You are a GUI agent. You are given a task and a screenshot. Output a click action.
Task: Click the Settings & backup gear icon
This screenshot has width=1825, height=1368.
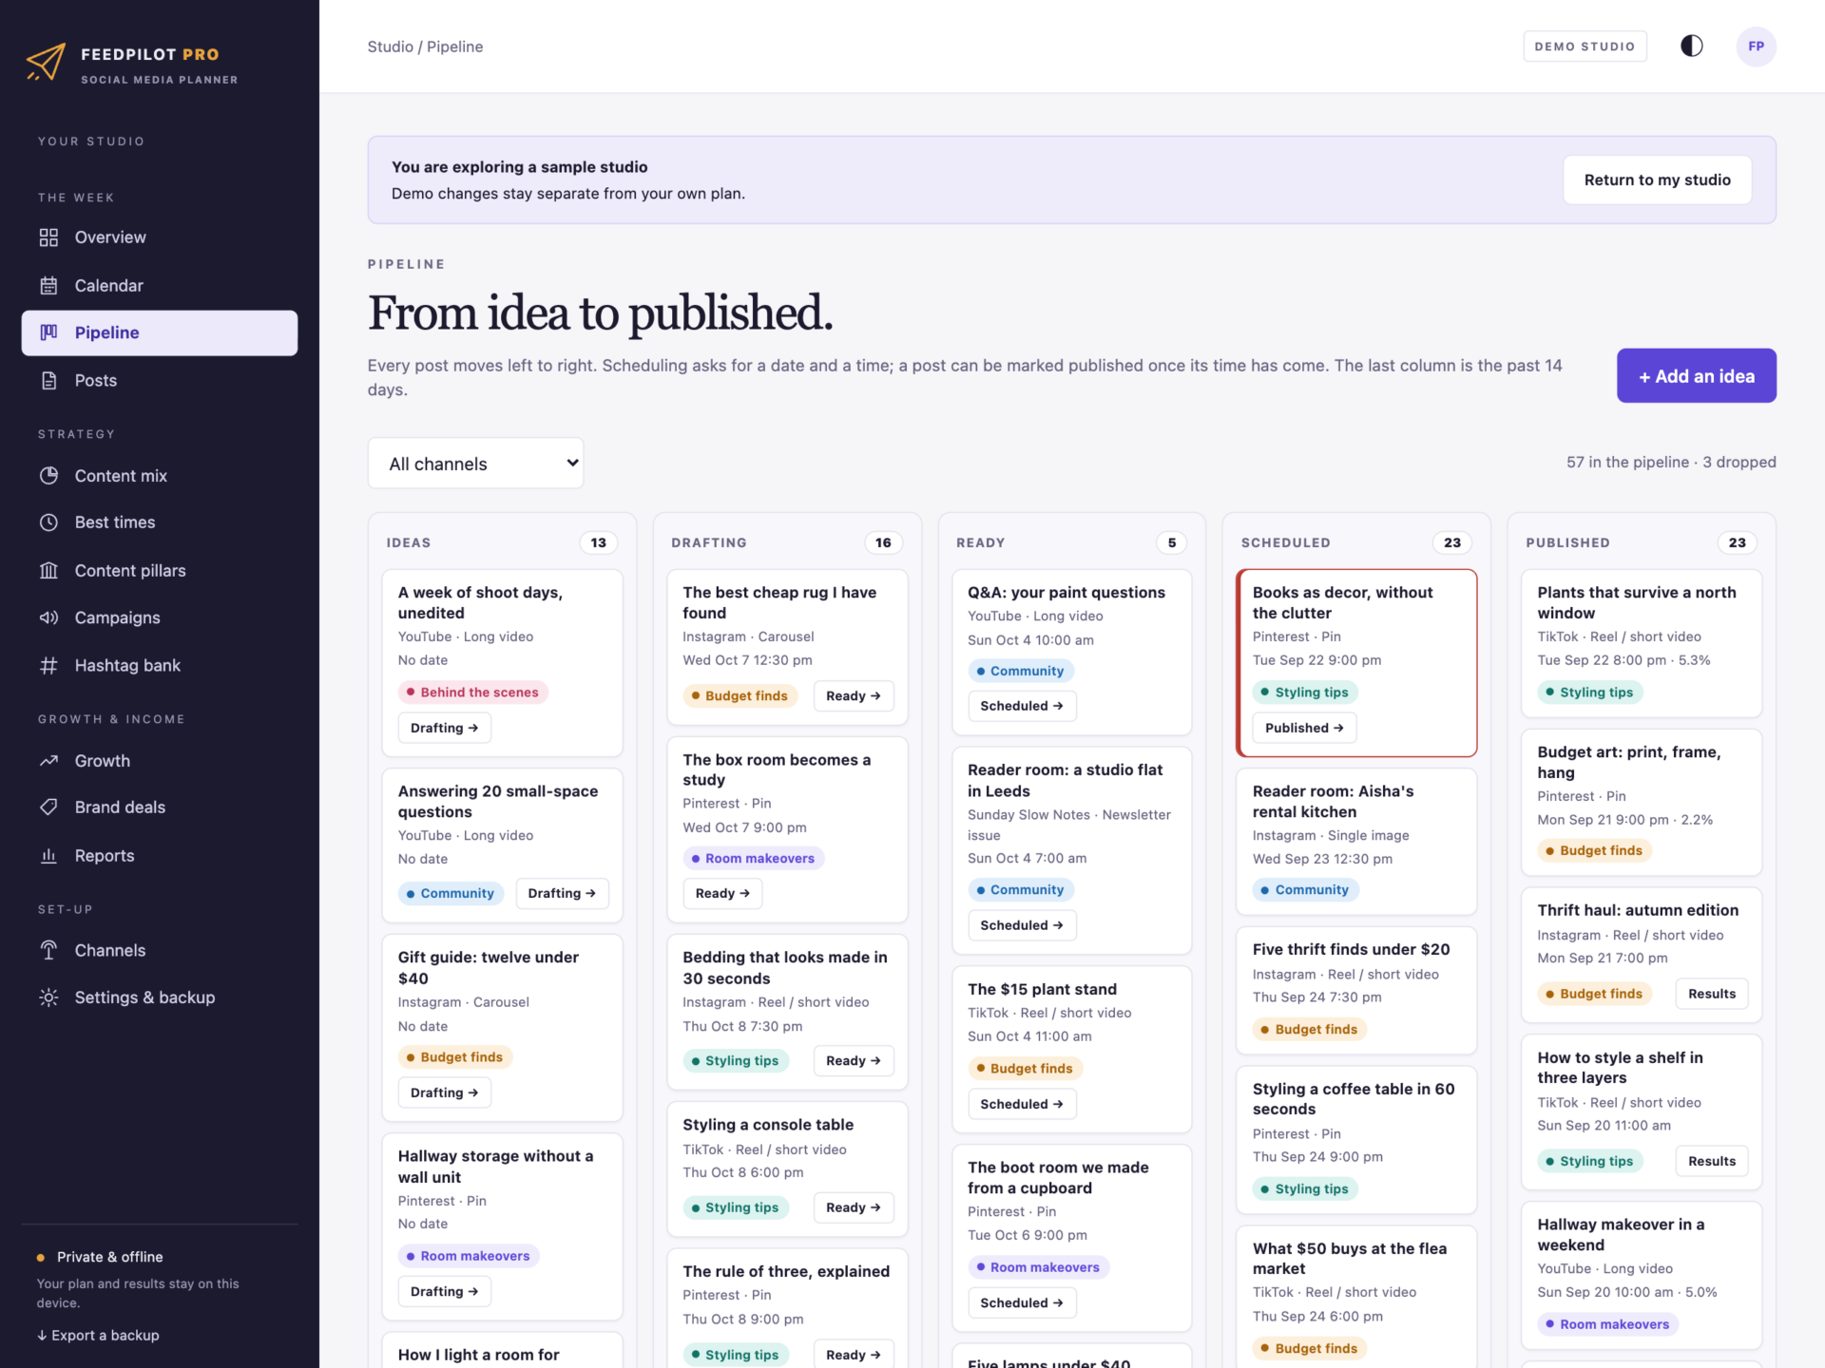tap(48, 997)
